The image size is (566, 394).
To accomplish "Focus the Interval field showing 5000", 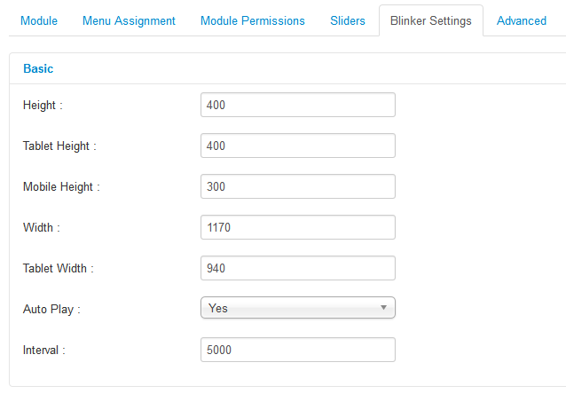I will point(297,350).
